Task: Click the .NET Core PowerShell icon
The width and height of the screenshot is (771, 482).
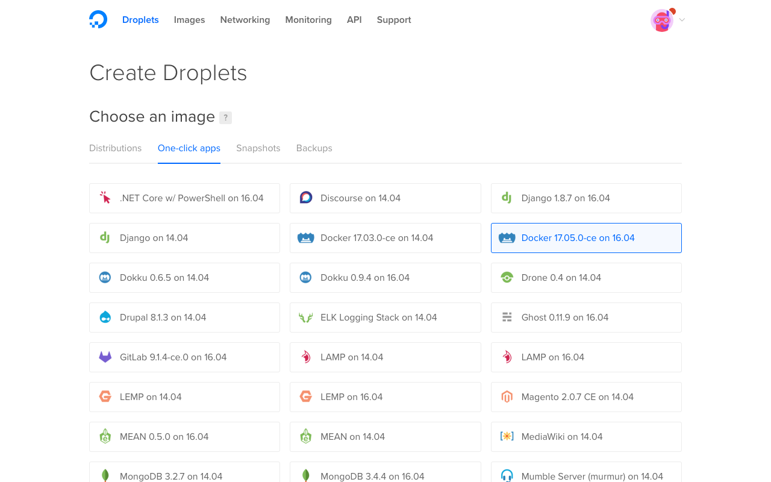Action: click(105, 198)
